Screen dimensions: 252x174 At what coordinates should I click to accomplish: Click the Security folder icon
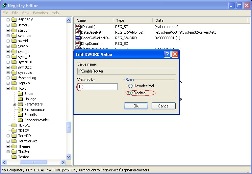[20, 115]
